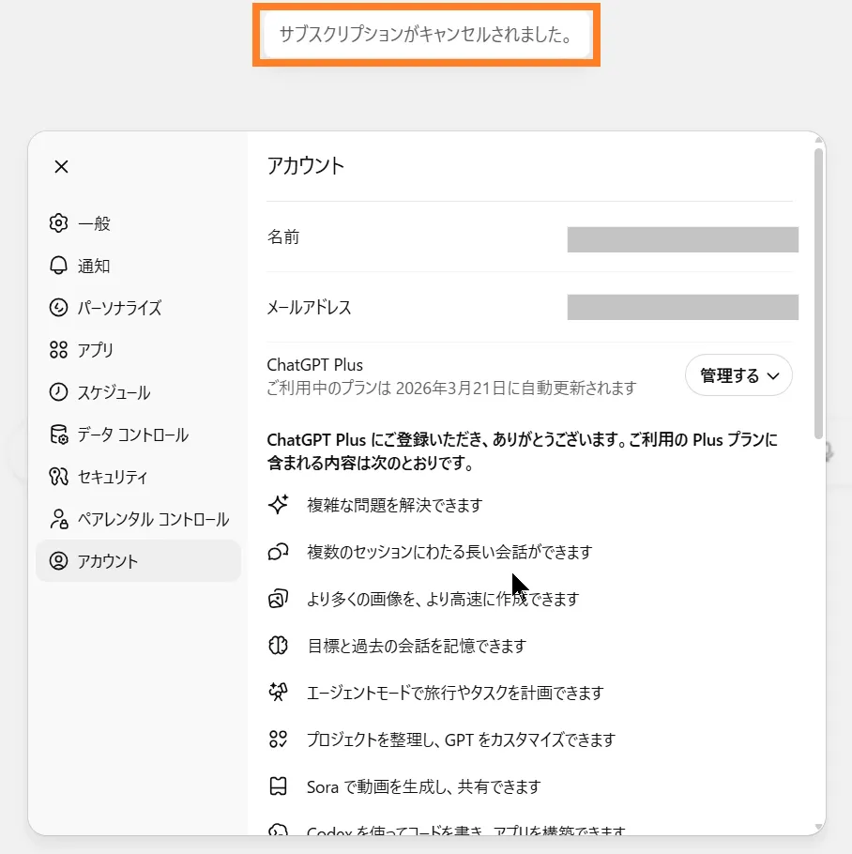852x854 pixels.
Task: Click the Schedule clock icon
Action: click(x=58, y=392)
